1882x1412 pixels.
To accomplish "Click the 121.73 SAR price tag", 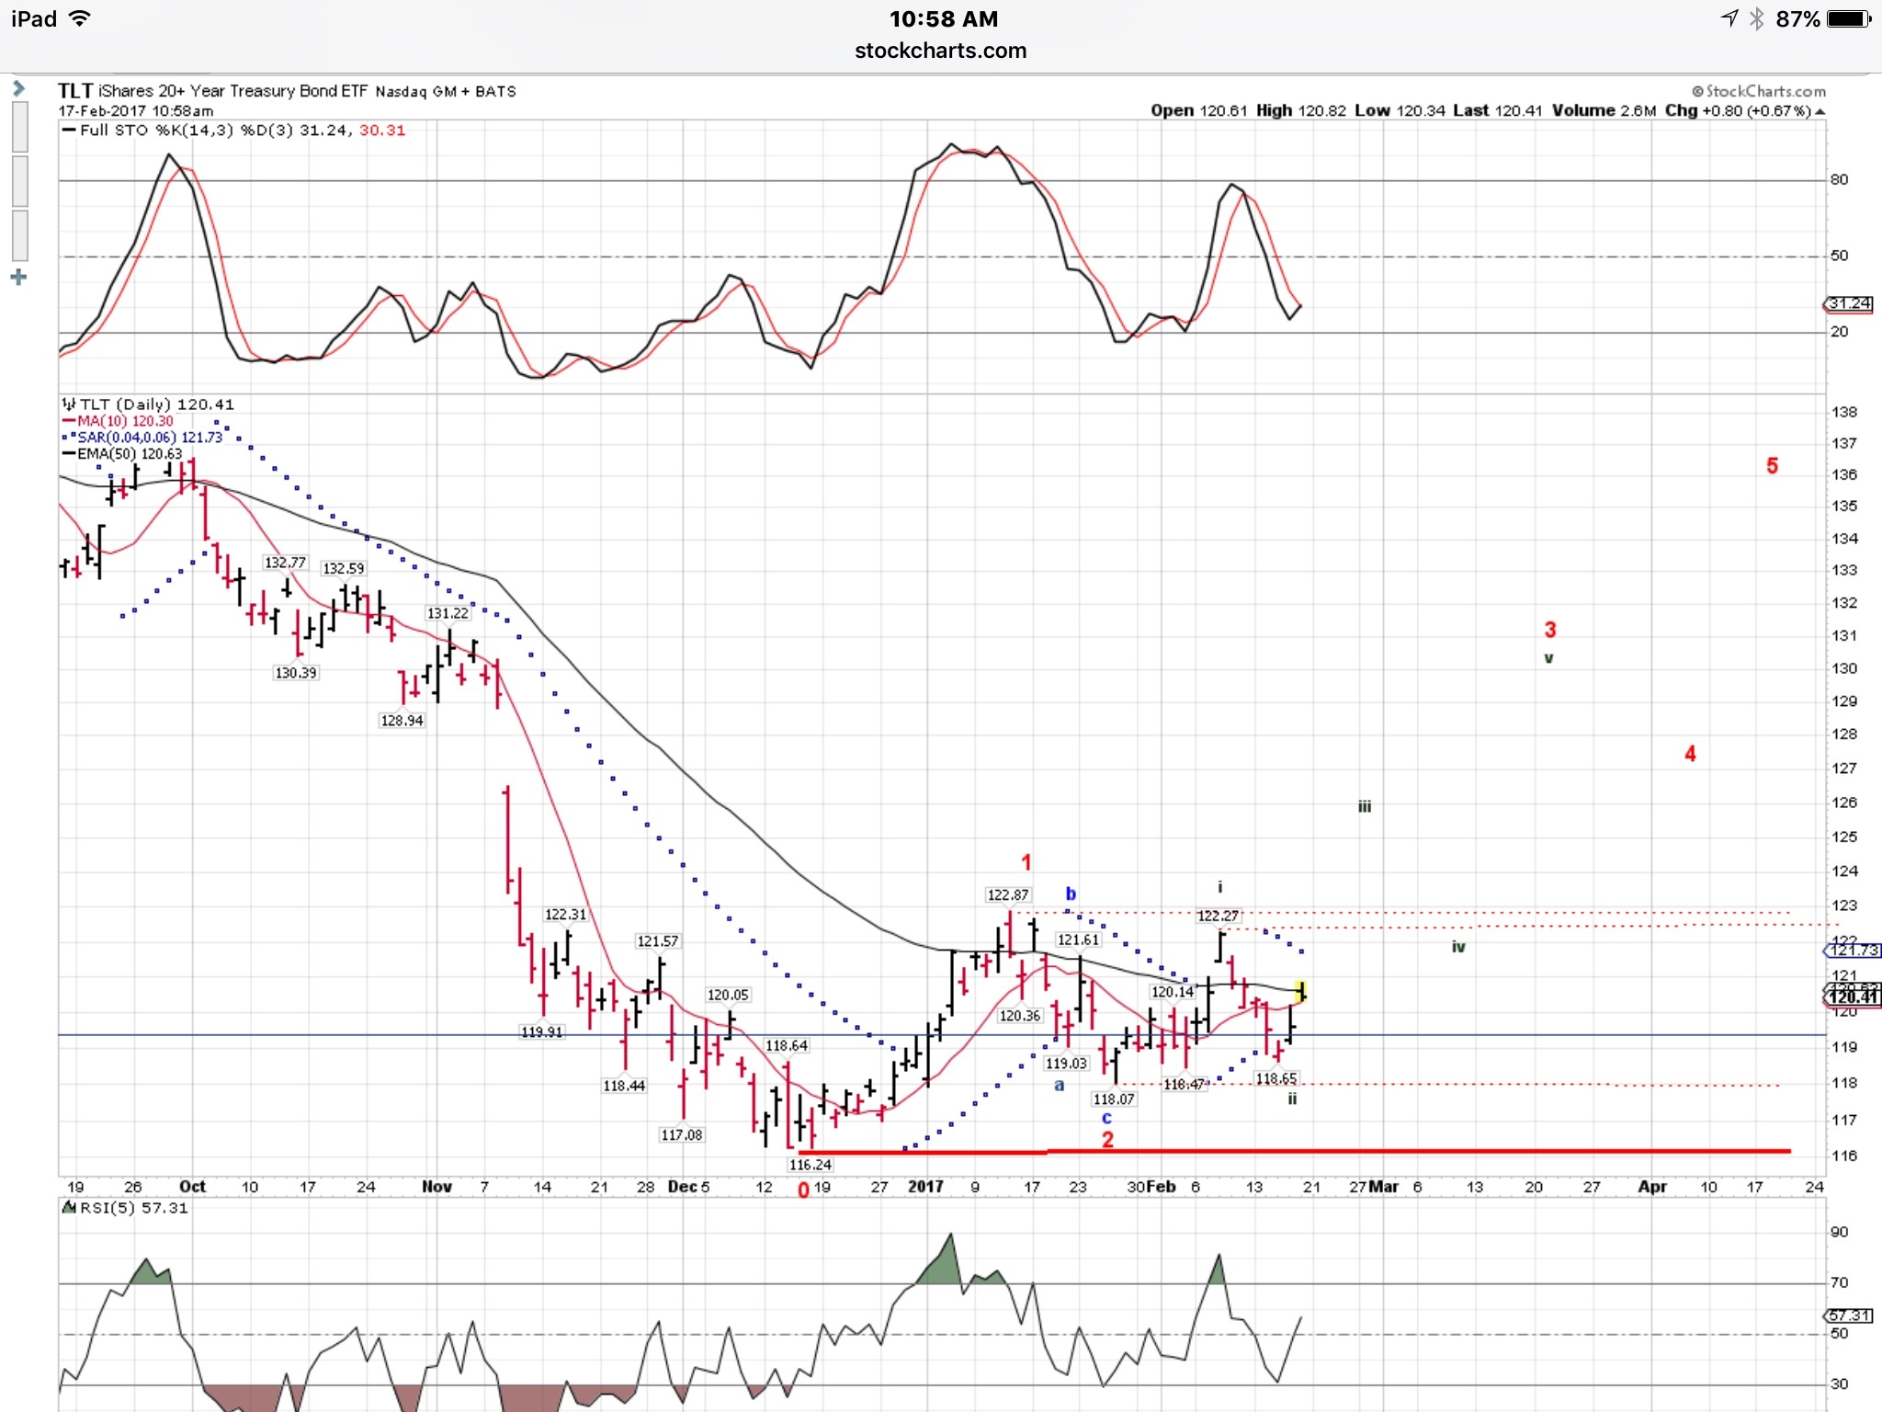I will tap(1853, 951).
